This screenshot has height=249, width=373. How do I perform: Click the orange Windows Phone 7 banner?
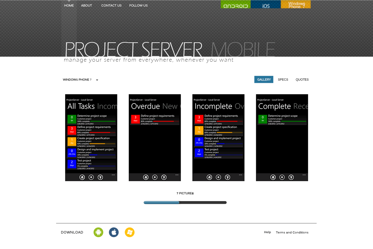pyautogui.click(x=296, y=4)
